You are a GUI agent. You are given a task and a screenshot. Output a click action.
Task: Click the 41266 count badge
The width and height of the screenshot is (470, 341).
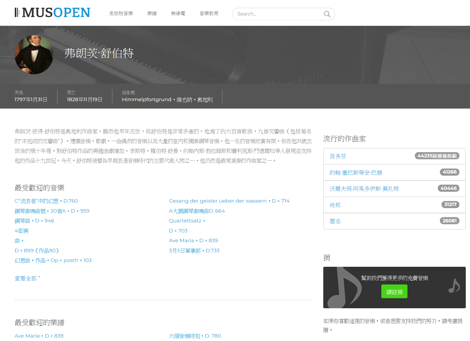(449, 172)
